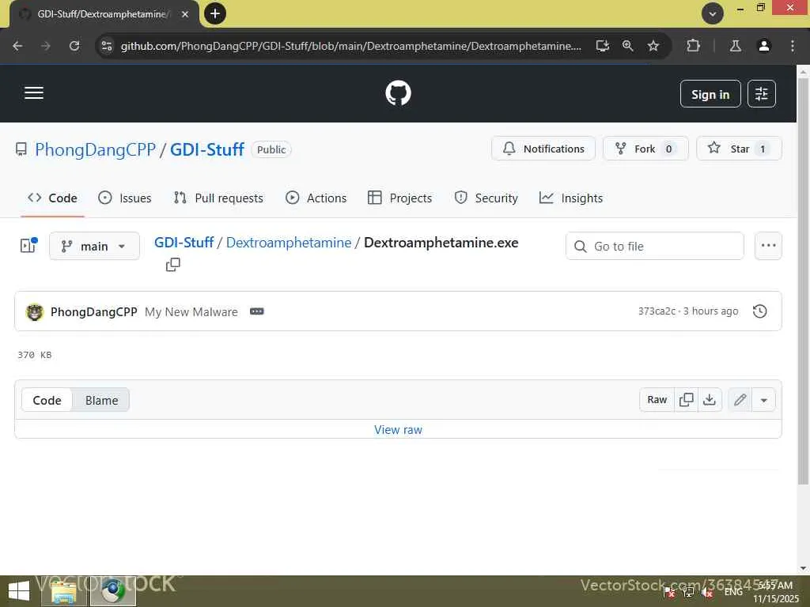Open Chrome three-dot menu
This screenshot has height=607, width=810.
click(x=793, y=46)
